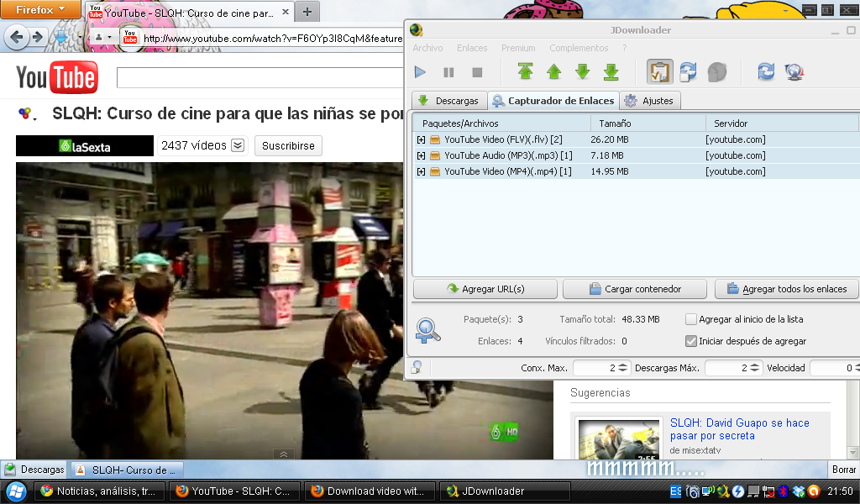
Task: Expand the 2437 vídeos dropdown
Action: click(x=238, y=145)
